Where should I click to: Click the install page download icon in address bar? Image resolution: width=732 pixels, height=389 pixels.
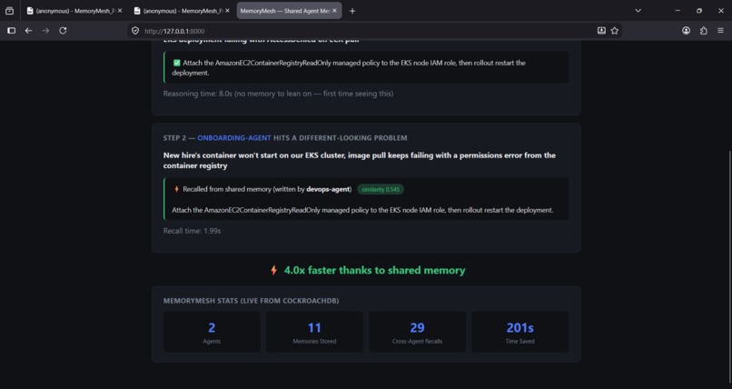(601, 31)
